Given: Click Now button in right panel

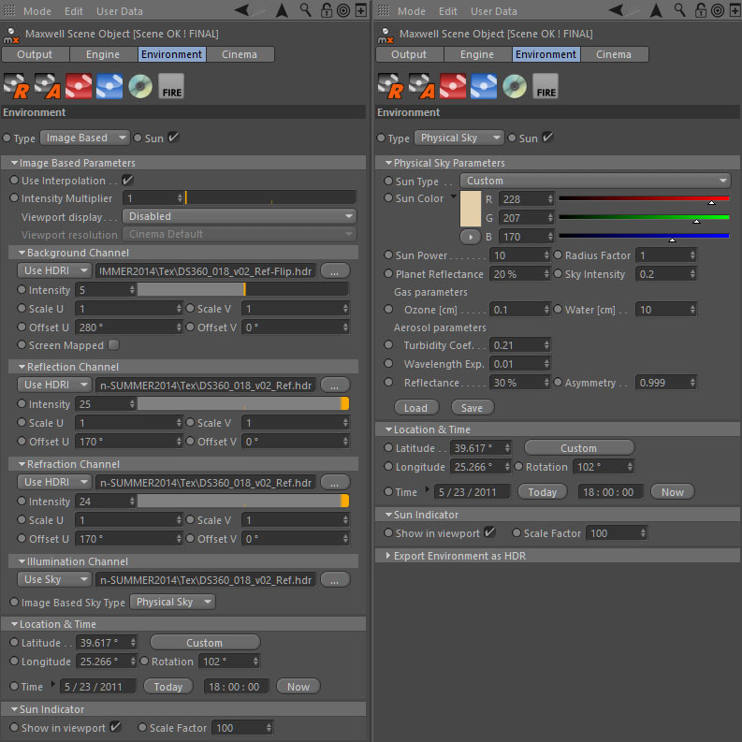Looking at the screenshot, I should pyautogui.click(x=673, y=492).
